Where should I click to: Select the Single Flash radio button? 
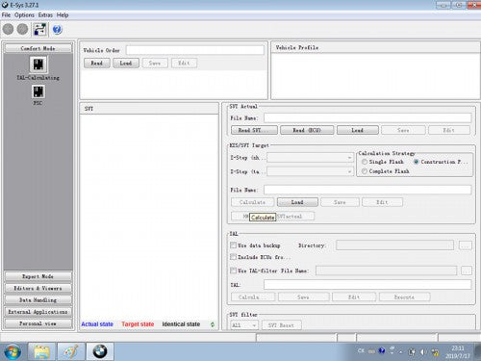tap(365, 162)
